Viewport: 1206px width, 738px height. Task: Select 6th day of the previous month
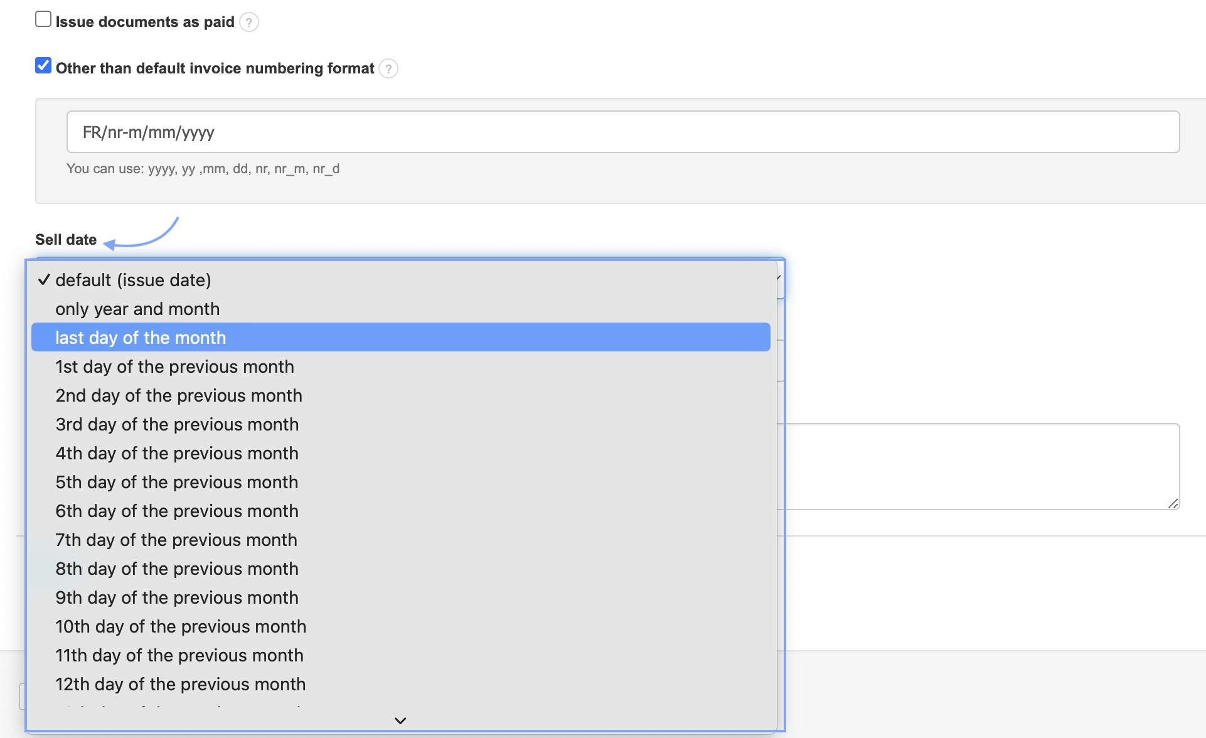pos(177,511)
